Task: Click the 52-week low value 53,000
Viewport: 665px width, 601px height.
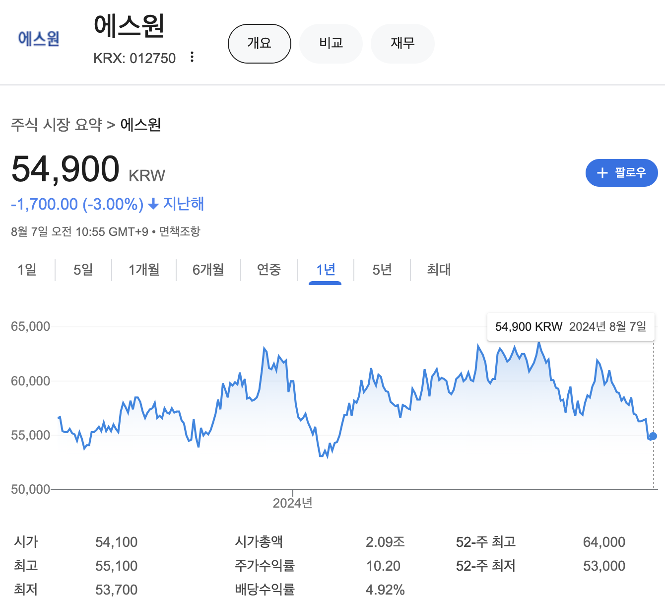Action: 604,566
